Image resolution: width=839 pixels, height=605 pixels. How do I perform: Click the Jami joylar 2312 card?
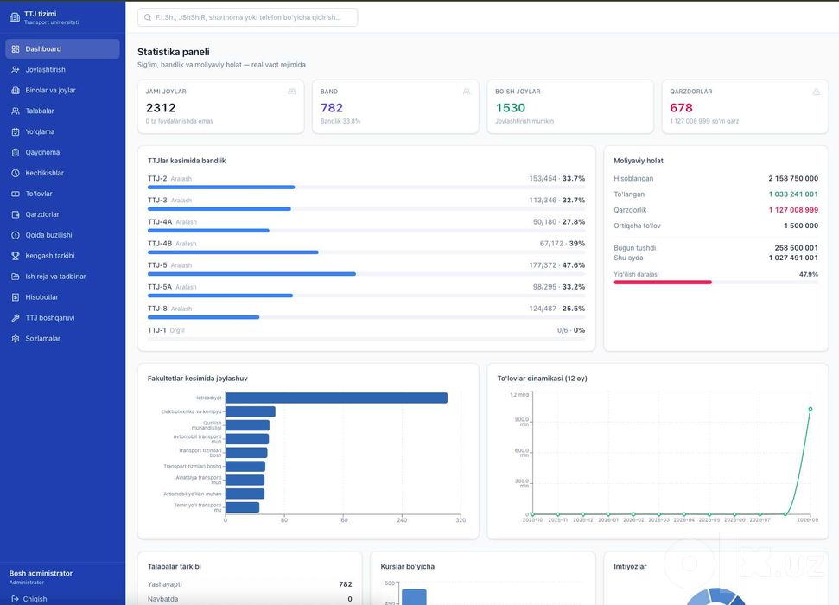220,106
